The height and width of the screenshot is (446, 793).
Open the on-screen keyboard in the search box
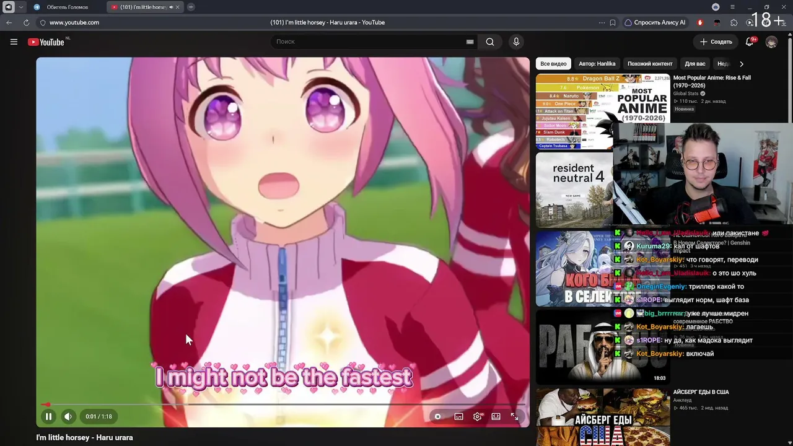pos(470,42)
